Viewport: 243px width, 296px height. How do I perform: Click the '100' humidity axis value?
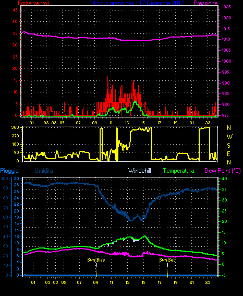coord(5,179)
